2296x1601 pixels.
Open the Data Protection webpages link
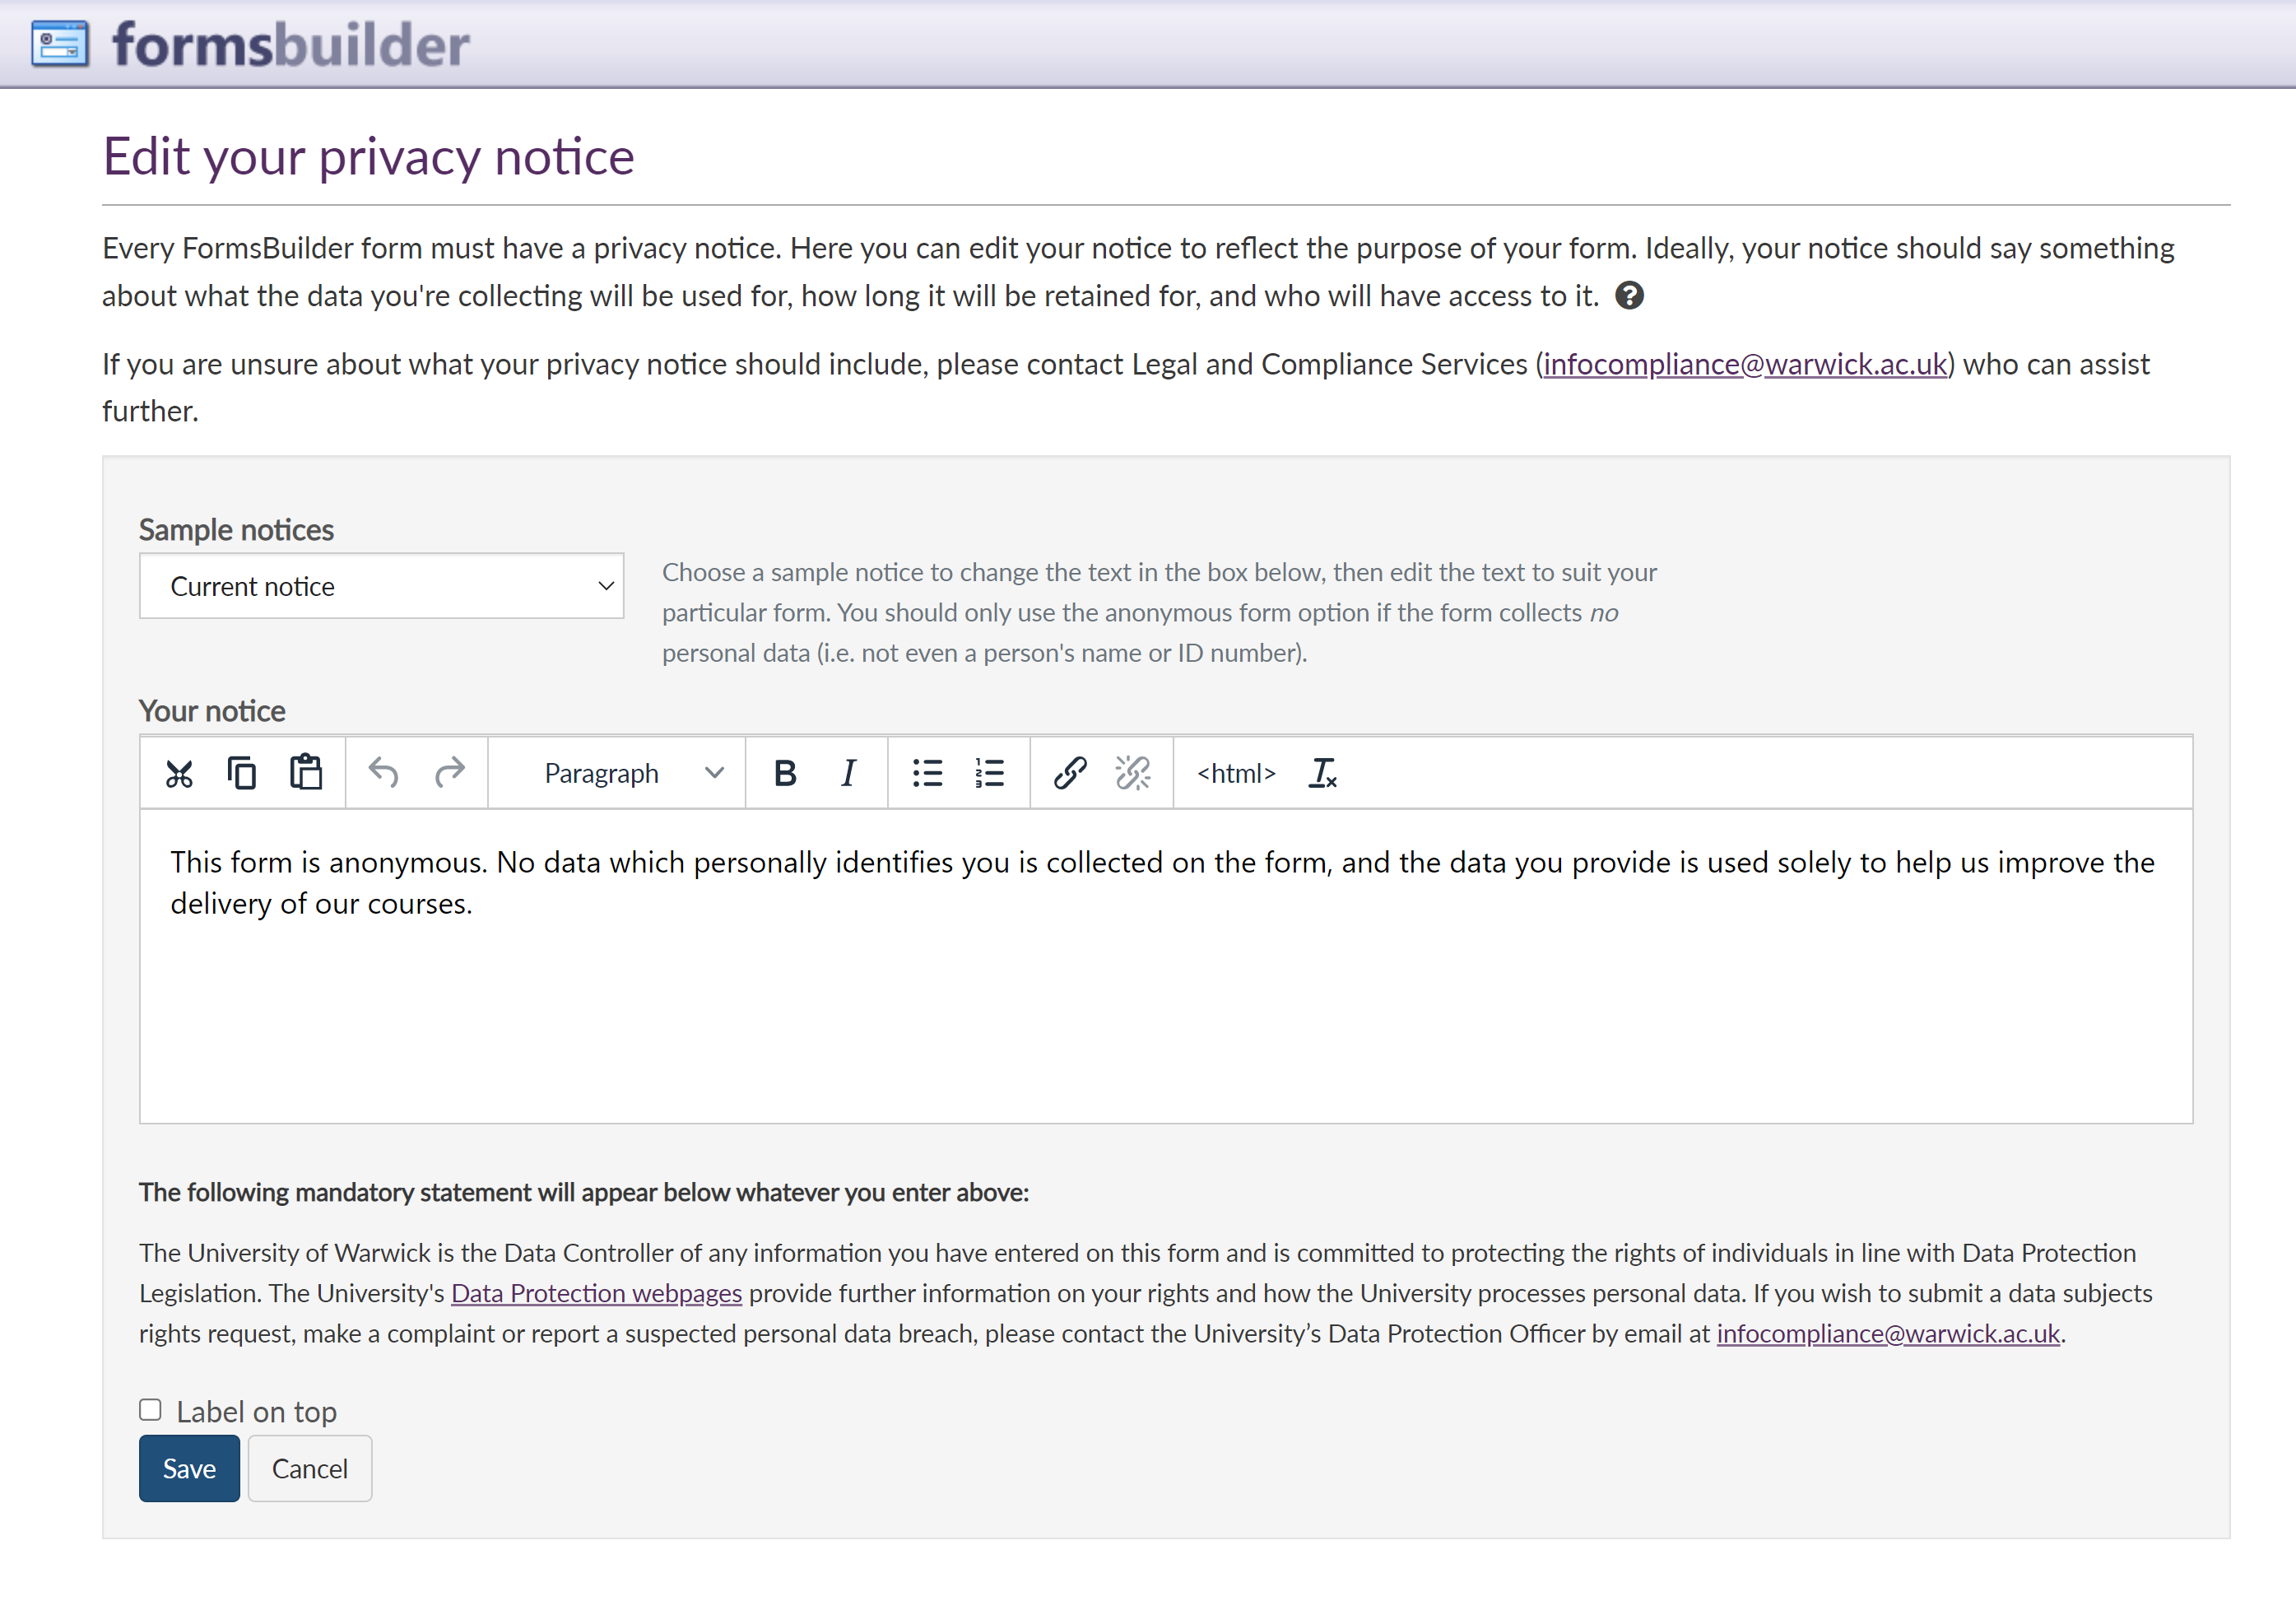[x=596, y=1293]
